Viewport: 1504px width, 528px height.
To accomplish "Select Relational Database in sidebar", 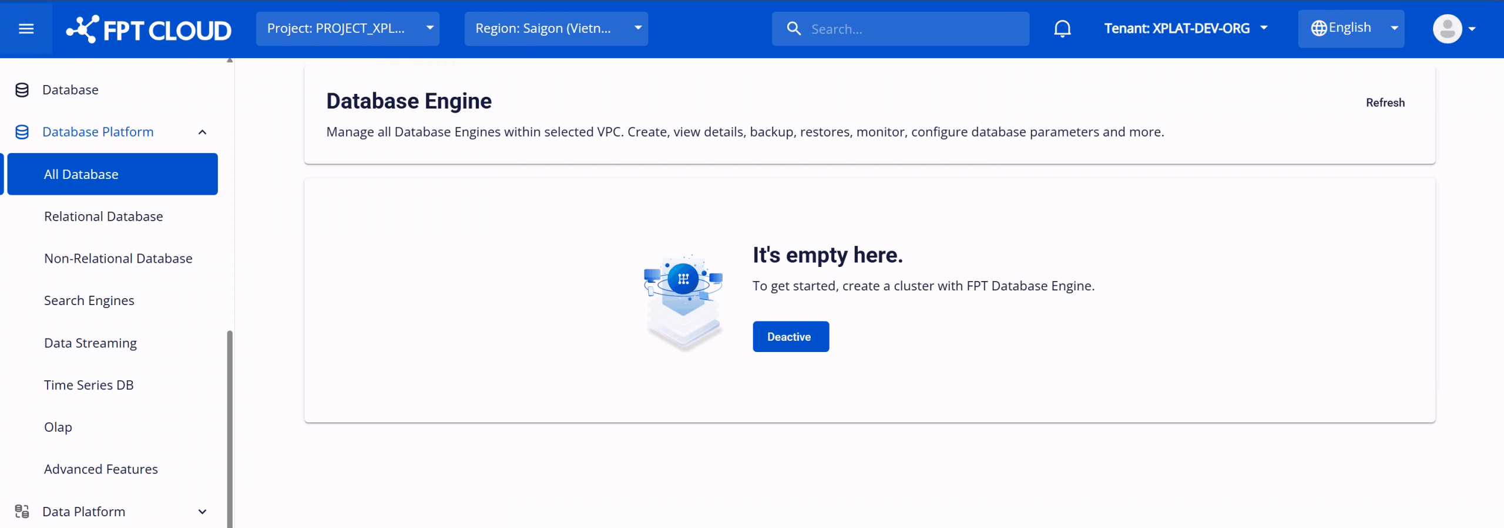I will (x=103, y=216).
